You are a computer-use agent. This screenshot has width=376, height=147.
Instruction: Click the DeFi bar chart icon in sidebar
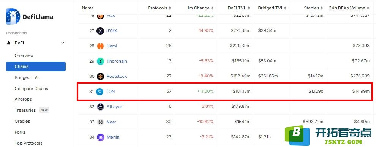click(x=9, y=43)
